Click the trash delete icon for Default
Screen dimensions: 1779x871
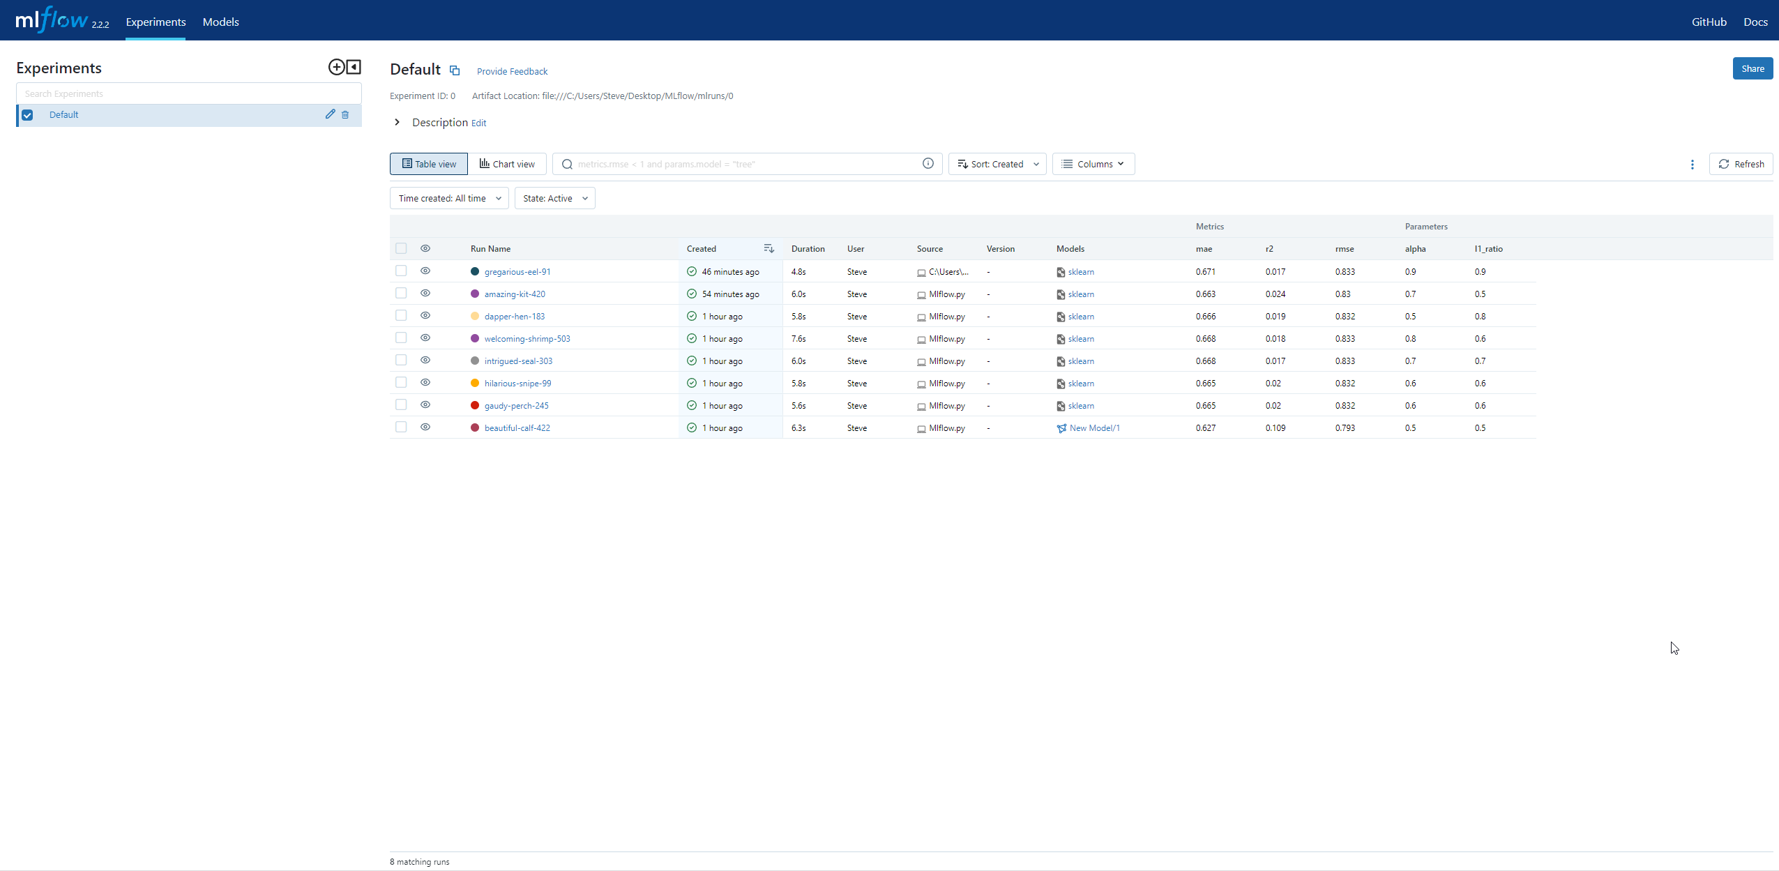pyautogui.click(x=345, y=114)
